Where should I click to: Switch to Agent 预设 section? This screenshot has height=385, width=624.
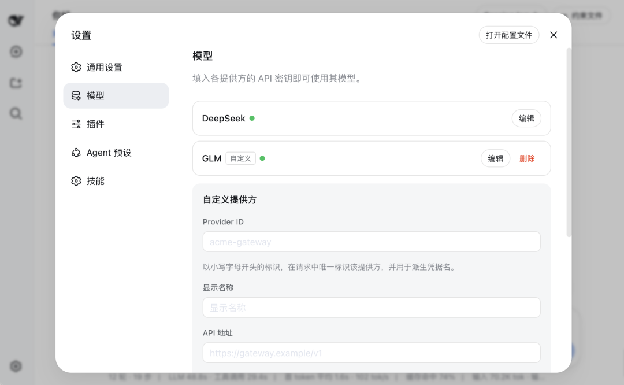pyautogui.click(x=116, y=153)
